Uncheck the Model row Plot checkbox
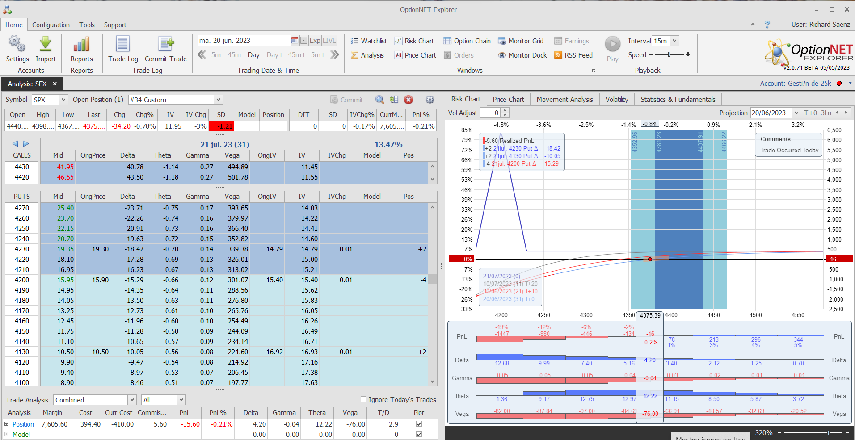Screen dimensions: 855x440 (419, 434)
